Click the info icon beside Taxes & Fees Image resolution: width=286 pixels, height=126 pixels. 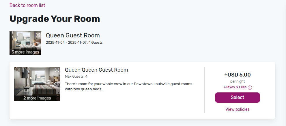250,88
